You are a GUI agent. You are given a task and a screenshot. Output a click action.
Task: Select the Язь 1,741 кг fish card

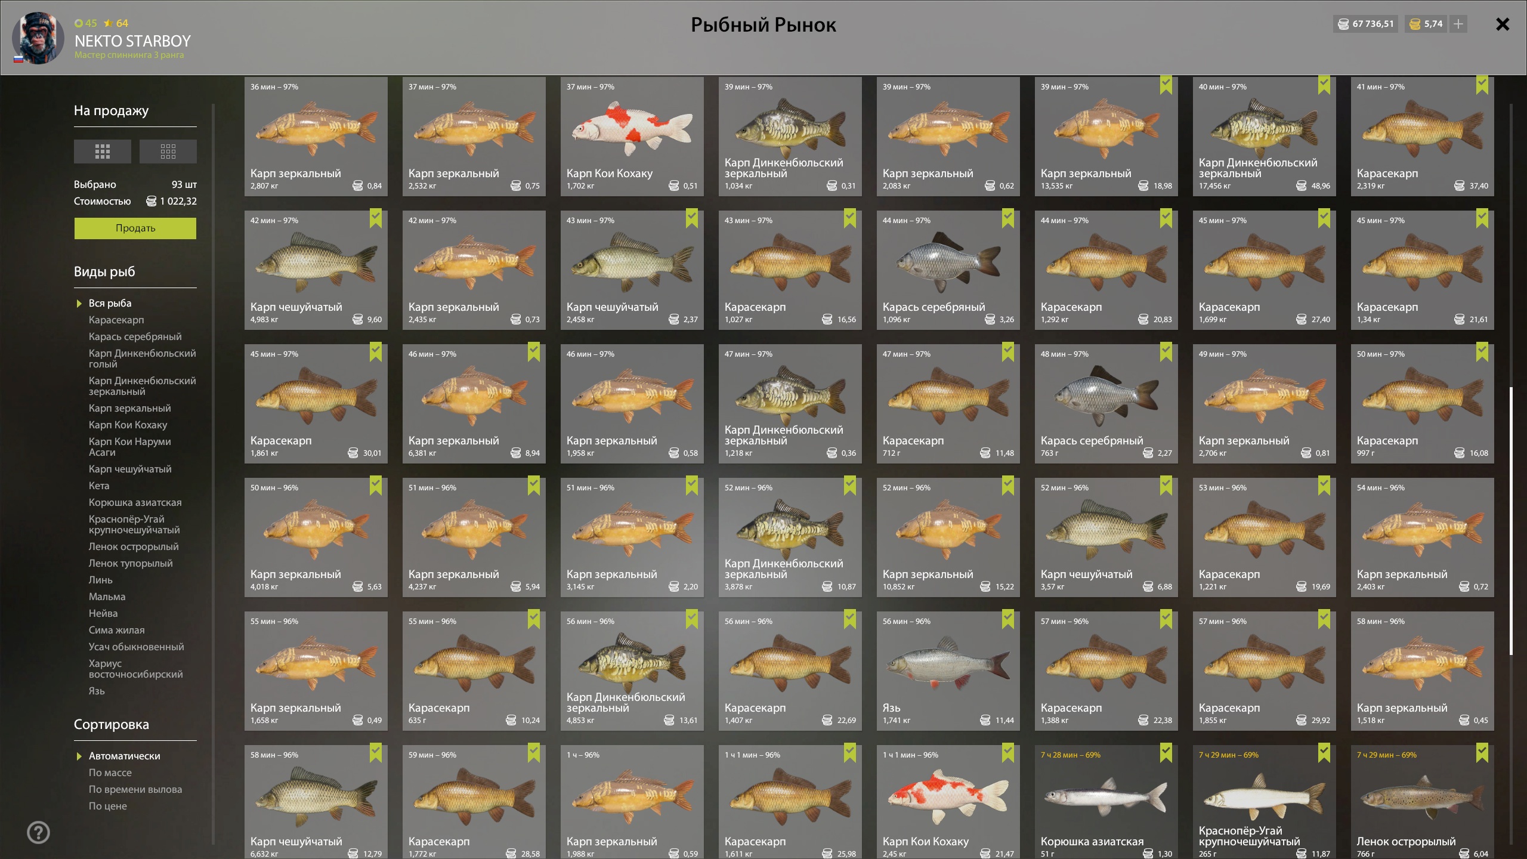948,671
